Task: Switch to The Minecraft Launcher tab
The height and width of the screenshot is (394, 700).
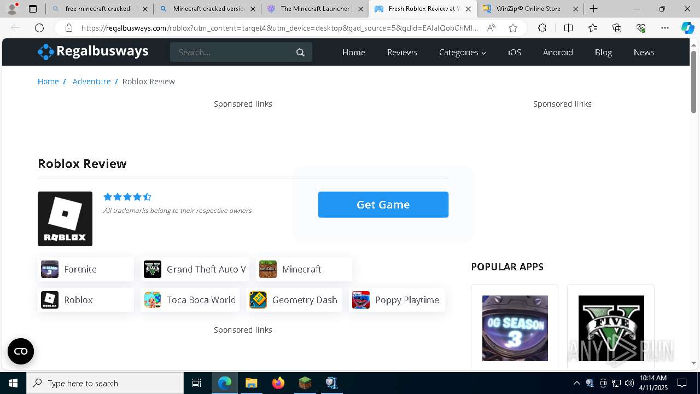Action: coord(314,9)
